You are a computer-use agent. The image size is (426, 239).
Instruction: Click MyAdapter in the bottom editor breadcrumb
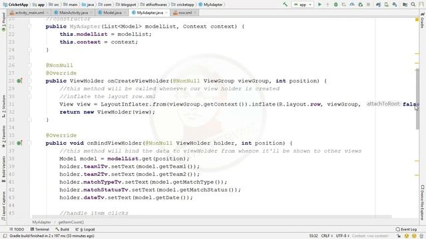point(41,222)
